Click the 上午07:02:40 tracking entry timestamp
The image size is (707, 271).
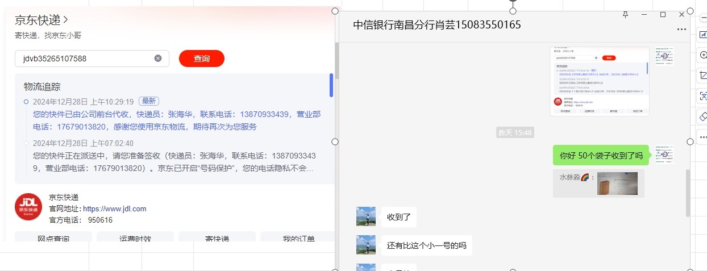pos(83,143)
